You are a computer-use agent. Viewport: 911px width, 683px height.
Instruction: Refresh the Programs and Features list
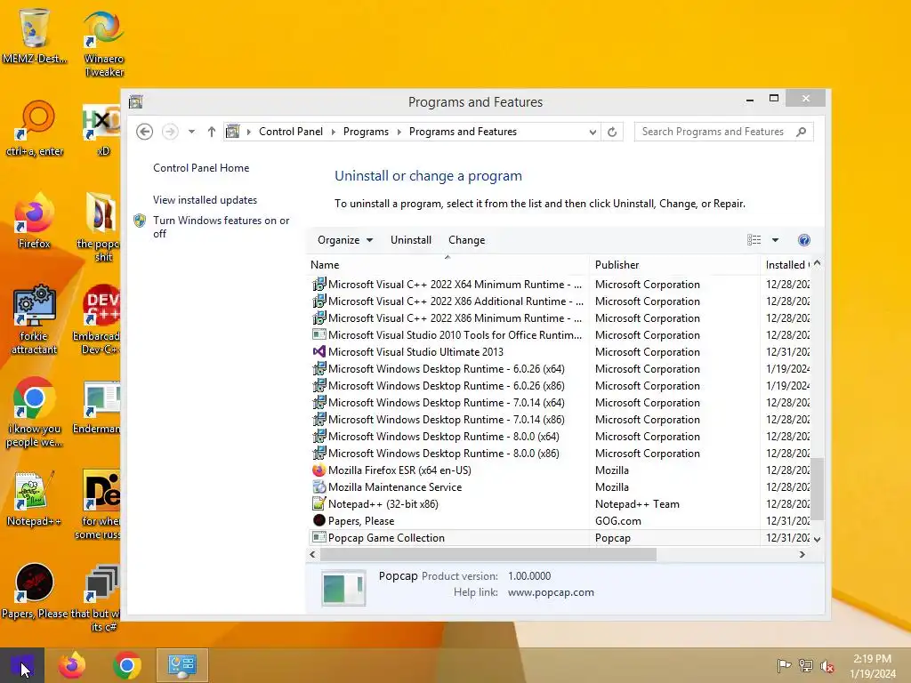[x=612, y=132]
